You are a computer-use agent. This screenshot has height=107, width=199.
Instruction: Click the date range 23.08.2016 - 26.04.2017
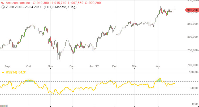coord(23,7)
